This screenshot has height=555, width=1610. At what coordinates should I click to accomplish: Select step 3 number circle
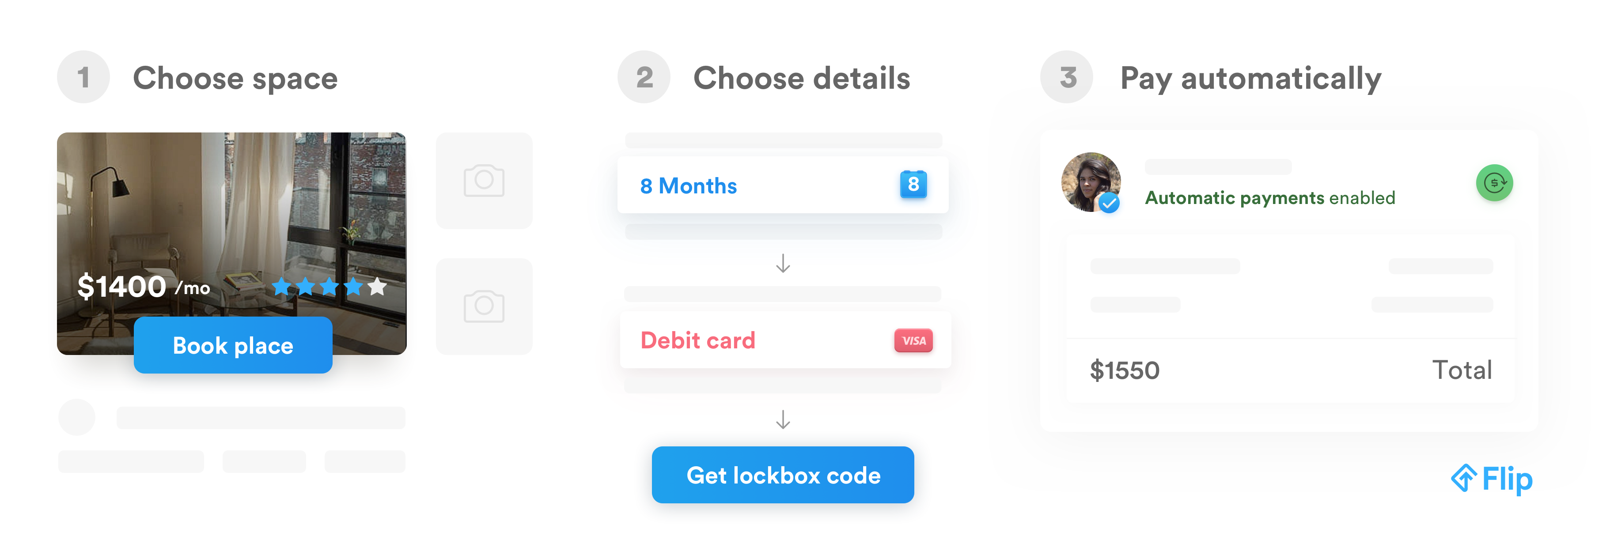point(1067,78)
